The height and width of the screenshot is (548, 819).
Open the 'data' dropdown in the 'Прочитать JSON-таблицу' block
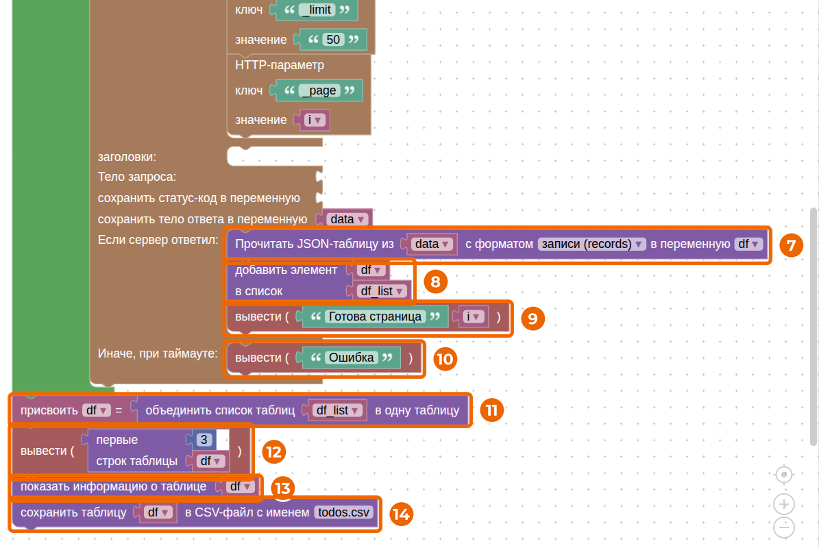(432, 245)
